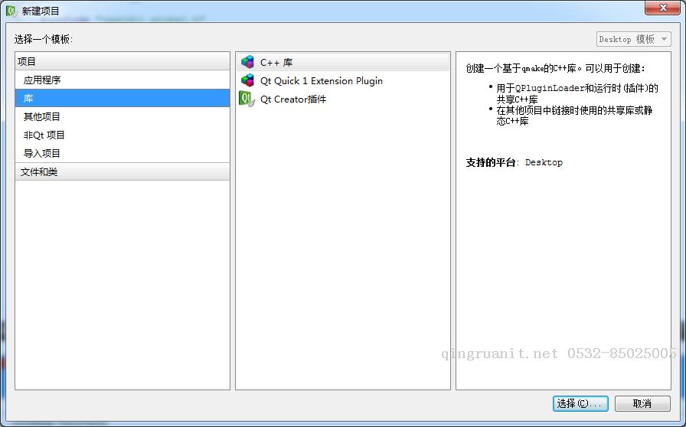Click the Qt logo in title bar
This screenshot has width=686, height=427.
11,11
